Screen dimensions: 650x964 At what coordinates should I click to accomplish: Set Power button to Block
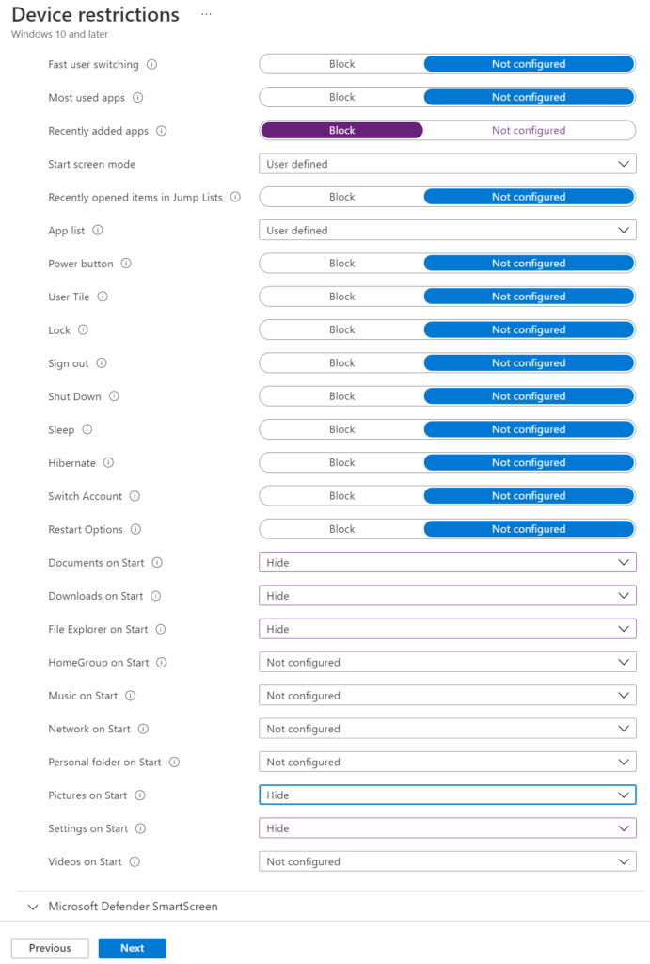point(341,264)
